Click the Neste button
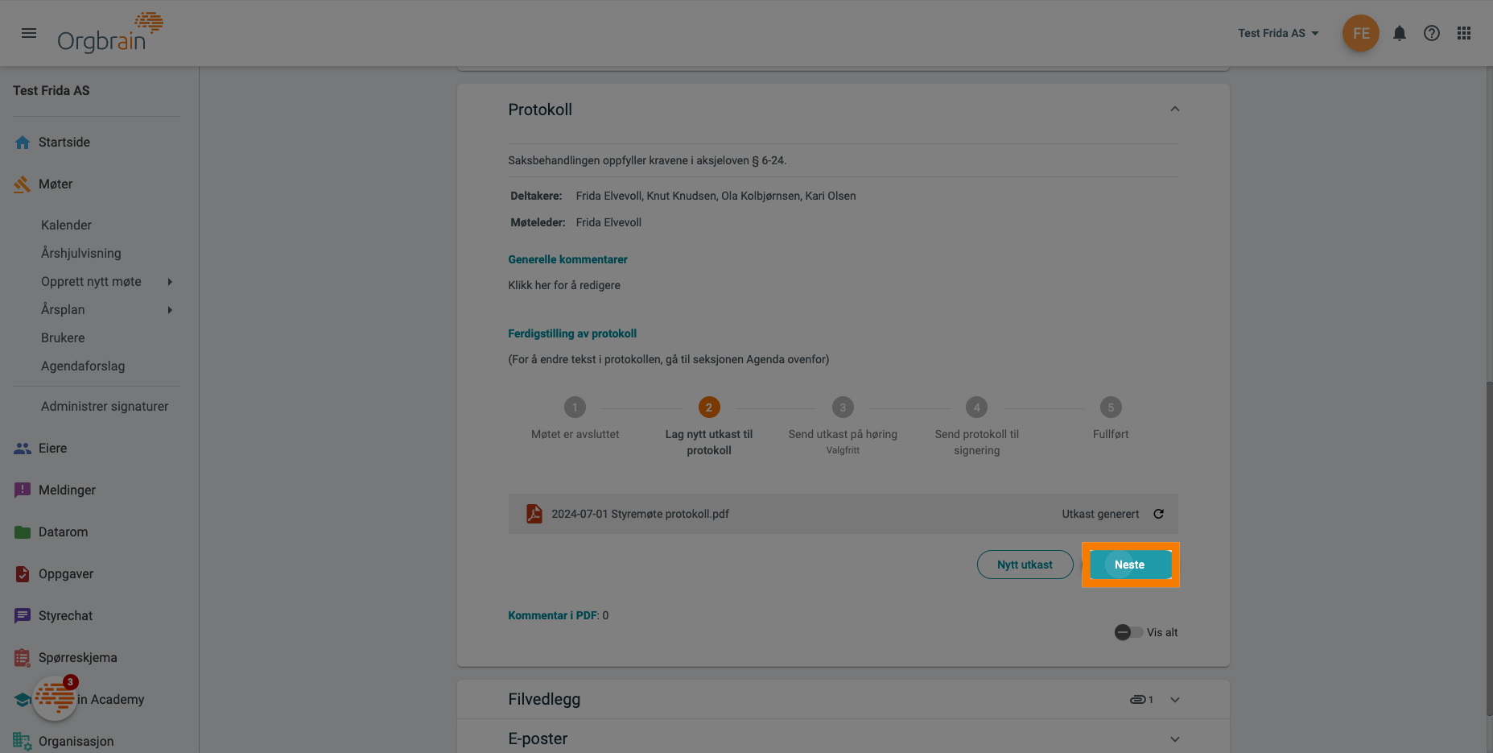This screenshot has height=753, width=1493. 1130,565
